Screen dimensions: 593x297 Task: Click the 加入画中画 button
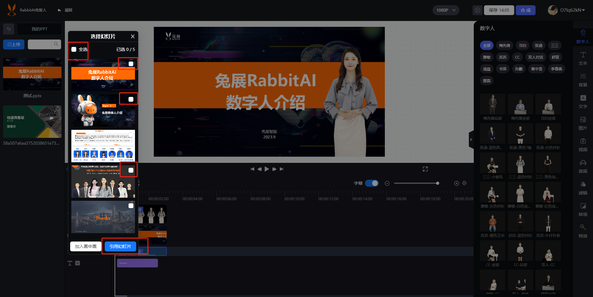pyautogui.click(x=86, y=246)
